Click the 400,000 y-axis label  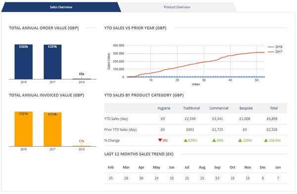pos(118,45)
